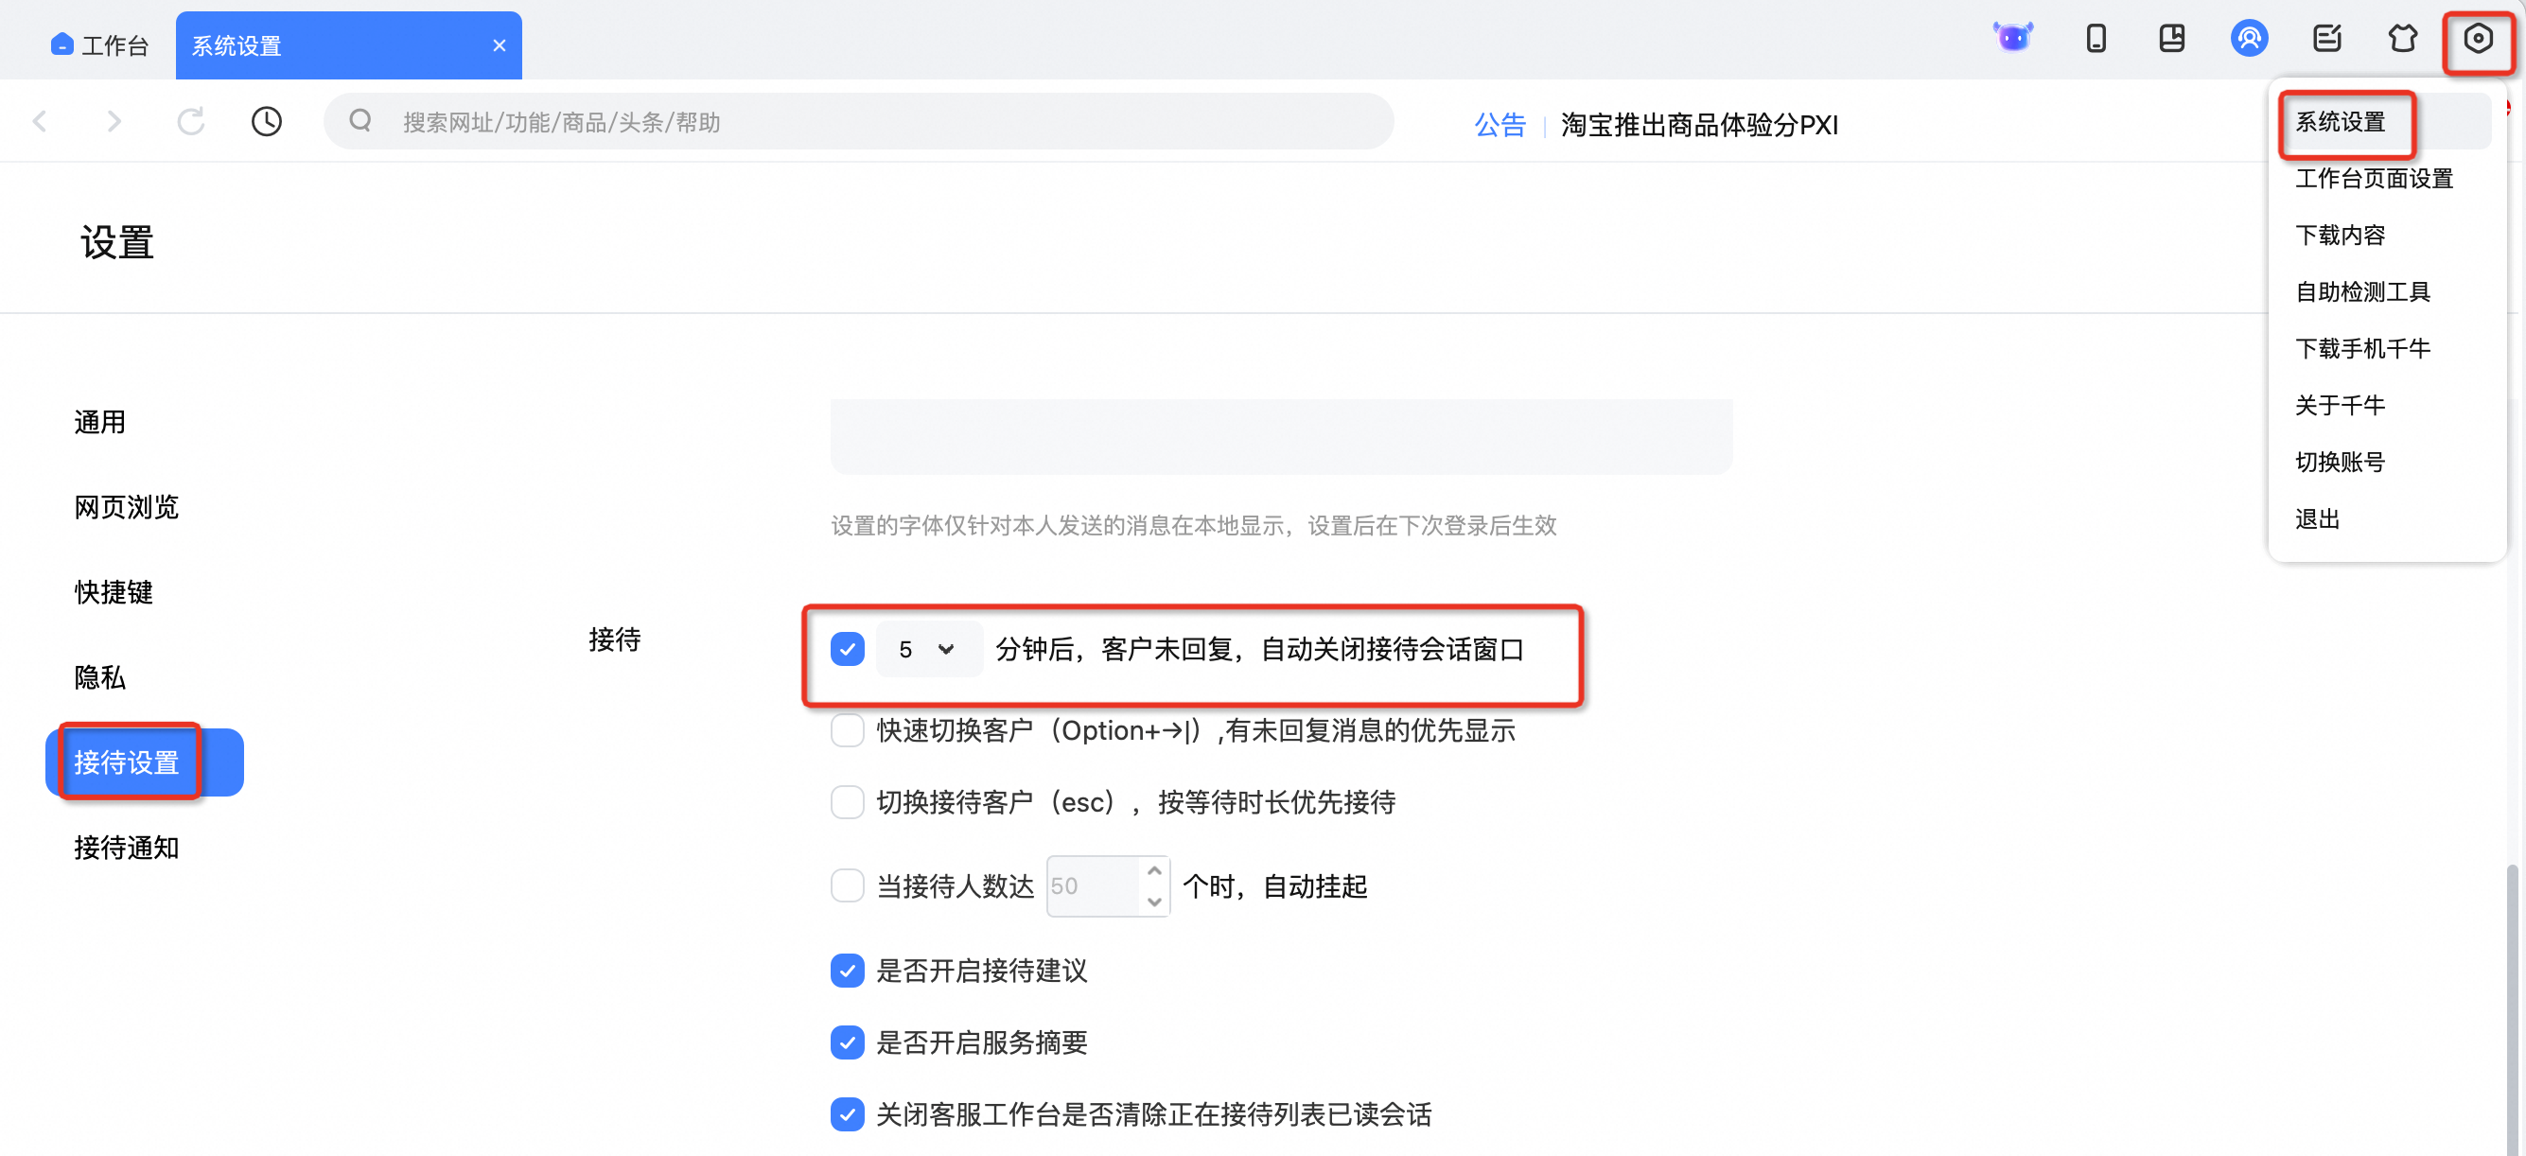The height and width of the screenshot is (1156, 2526).
Task: Enable 当接待人数达 auto-suspend checkbox
Action: (x=848, y=886)
